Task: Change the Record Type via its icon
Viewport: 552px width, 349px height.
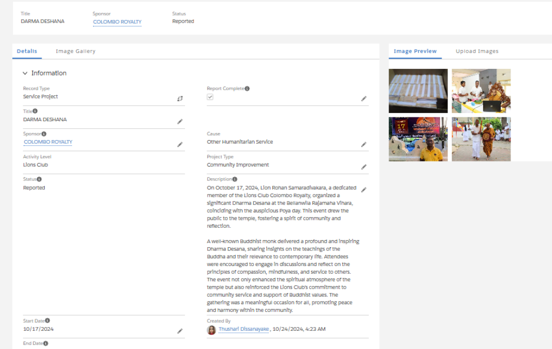Action: coord(180,99)
